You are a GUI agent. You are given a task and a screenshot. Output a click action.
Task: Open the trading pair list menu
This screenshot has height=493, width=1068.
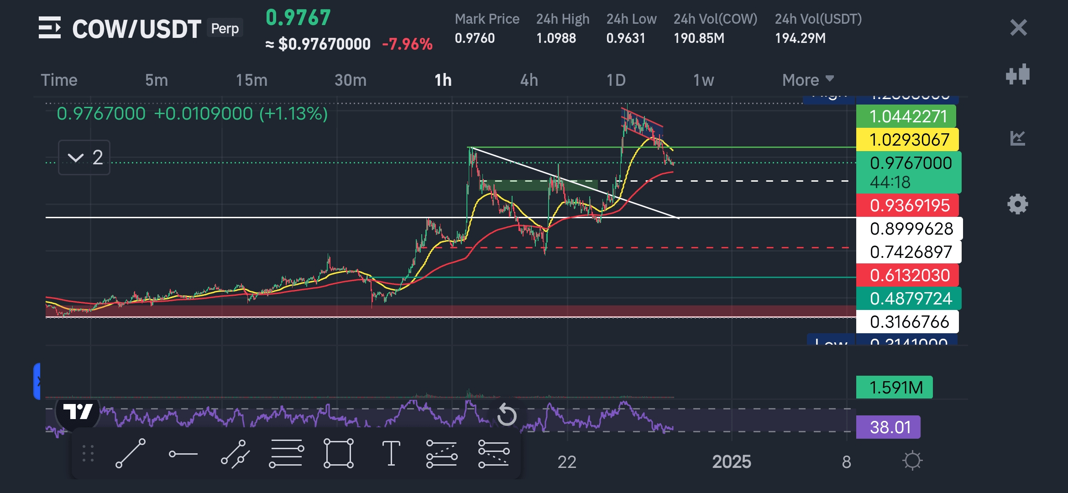coord(49,28)
